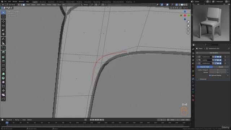This screenshot has height=130, width=231.
Task: Select the Smooth tool
Action: (x=3, y=82)
